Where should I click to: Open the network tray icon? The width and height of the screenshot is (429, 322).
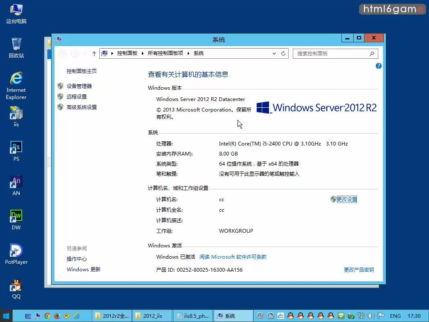pyautogui.click(x=361, y=316)
